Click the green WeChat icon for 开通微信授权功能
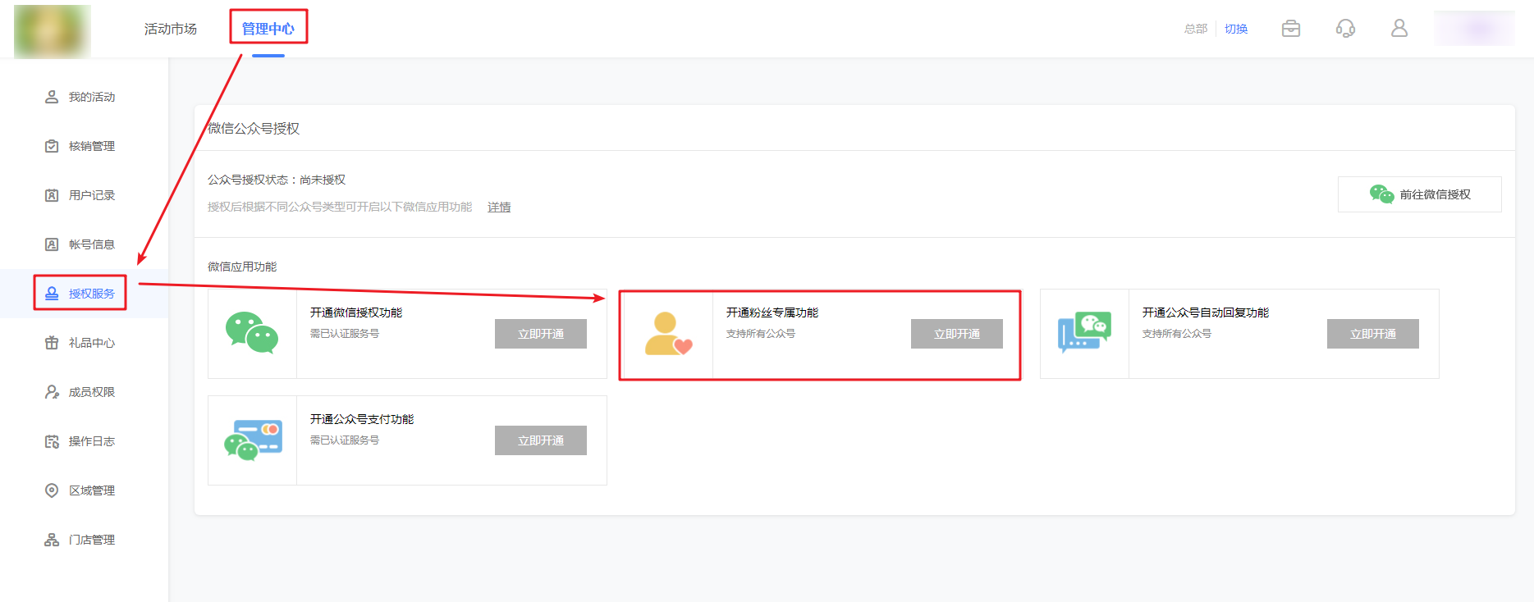This screenshot has width=1534, height=602. tap(252, 333)
